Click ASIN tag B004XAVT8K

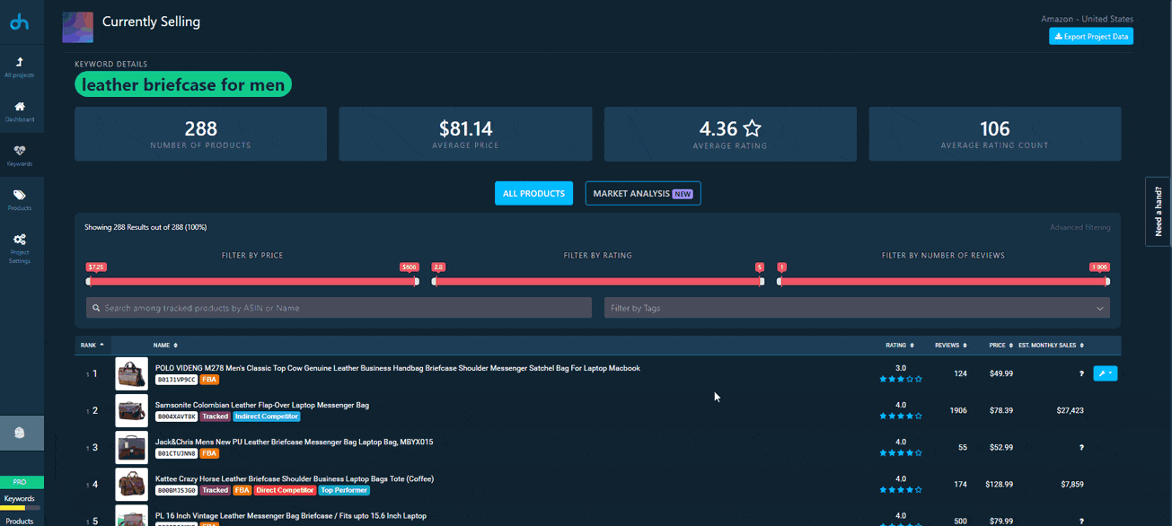pyautogui.click(x=176, y=416)
